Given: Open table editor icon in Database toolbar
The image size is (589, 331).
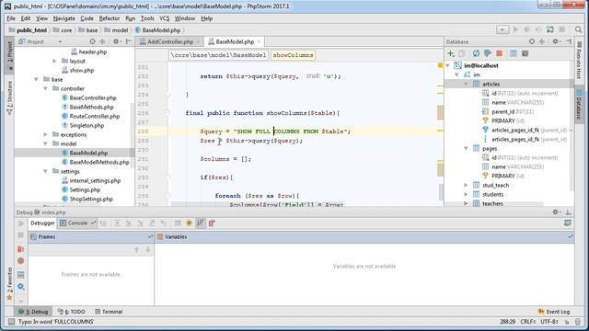Looking at the screenshot, I should (514, 53).
